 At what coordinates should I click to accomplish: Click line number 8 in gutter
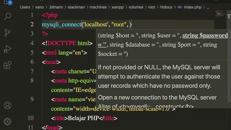point(32,81)
